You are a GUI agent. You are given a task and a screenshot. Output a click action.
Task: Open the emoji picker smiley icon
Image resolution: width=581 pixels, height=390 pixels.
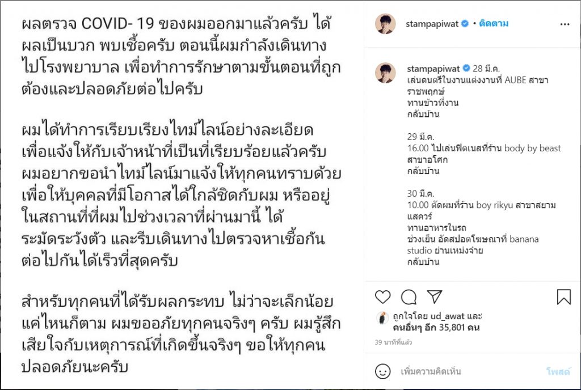point(383,371)
